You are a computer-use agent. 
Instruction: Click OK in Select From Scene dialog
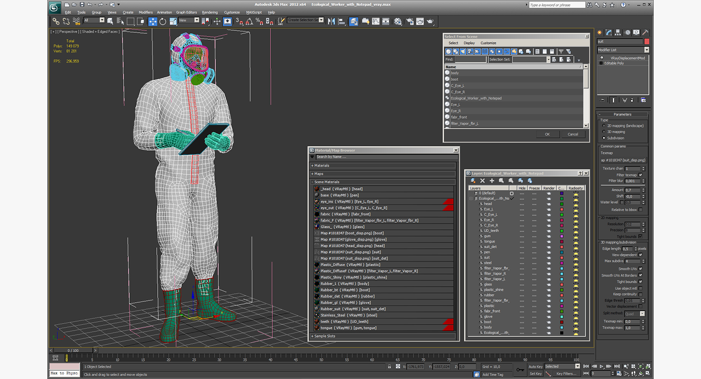point(547,134)
